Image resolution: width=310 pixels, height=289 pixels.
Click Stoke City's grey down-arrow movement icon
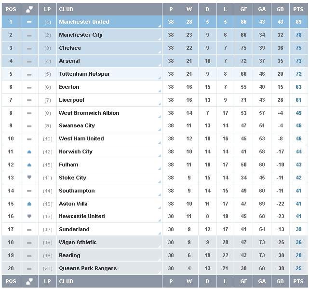point(29,177)
